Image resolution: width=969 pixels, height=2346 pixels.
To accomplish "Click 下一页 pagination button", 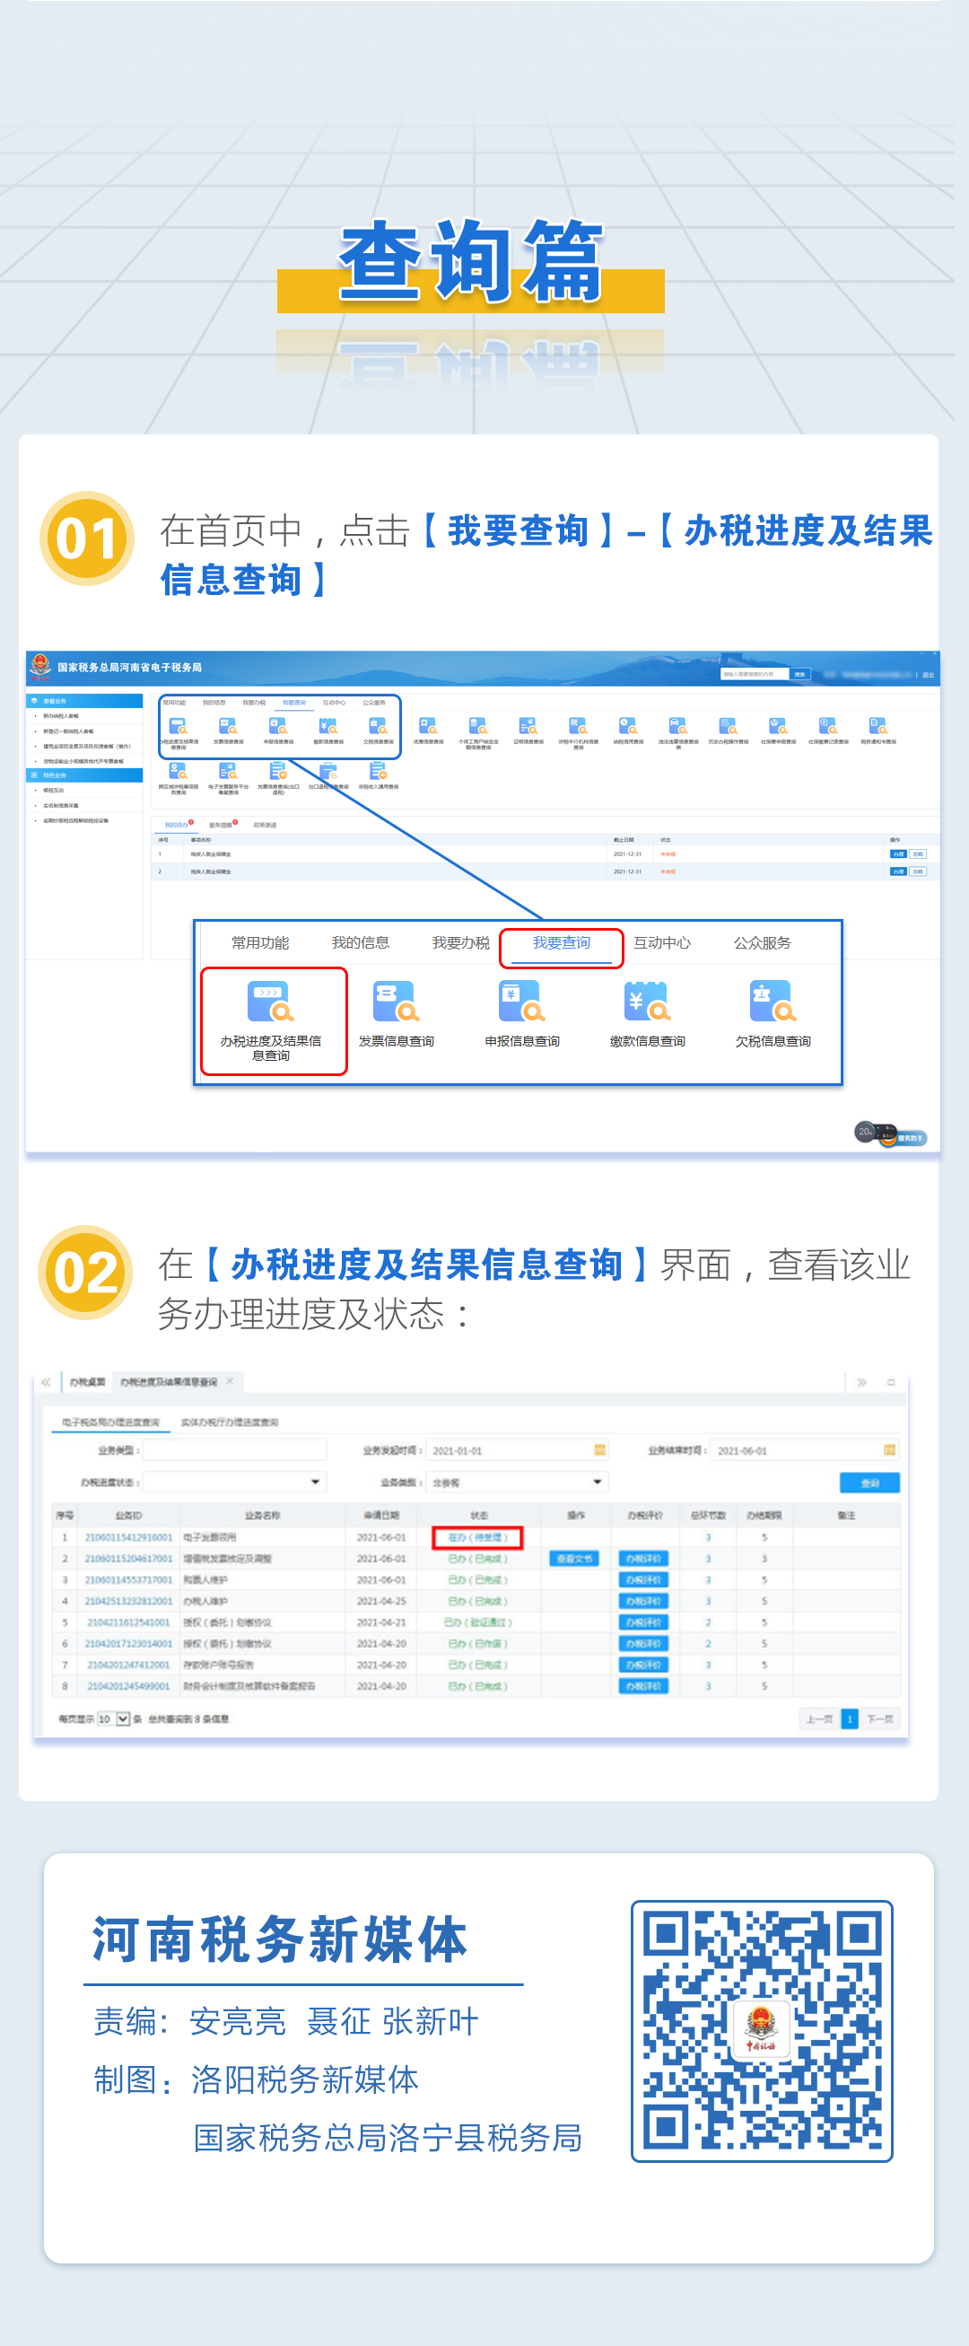I will 879,1719.
